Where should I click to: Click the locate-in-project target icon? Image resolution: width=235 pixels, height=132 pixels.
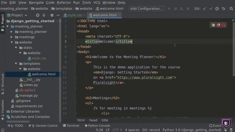pos(37,15)
